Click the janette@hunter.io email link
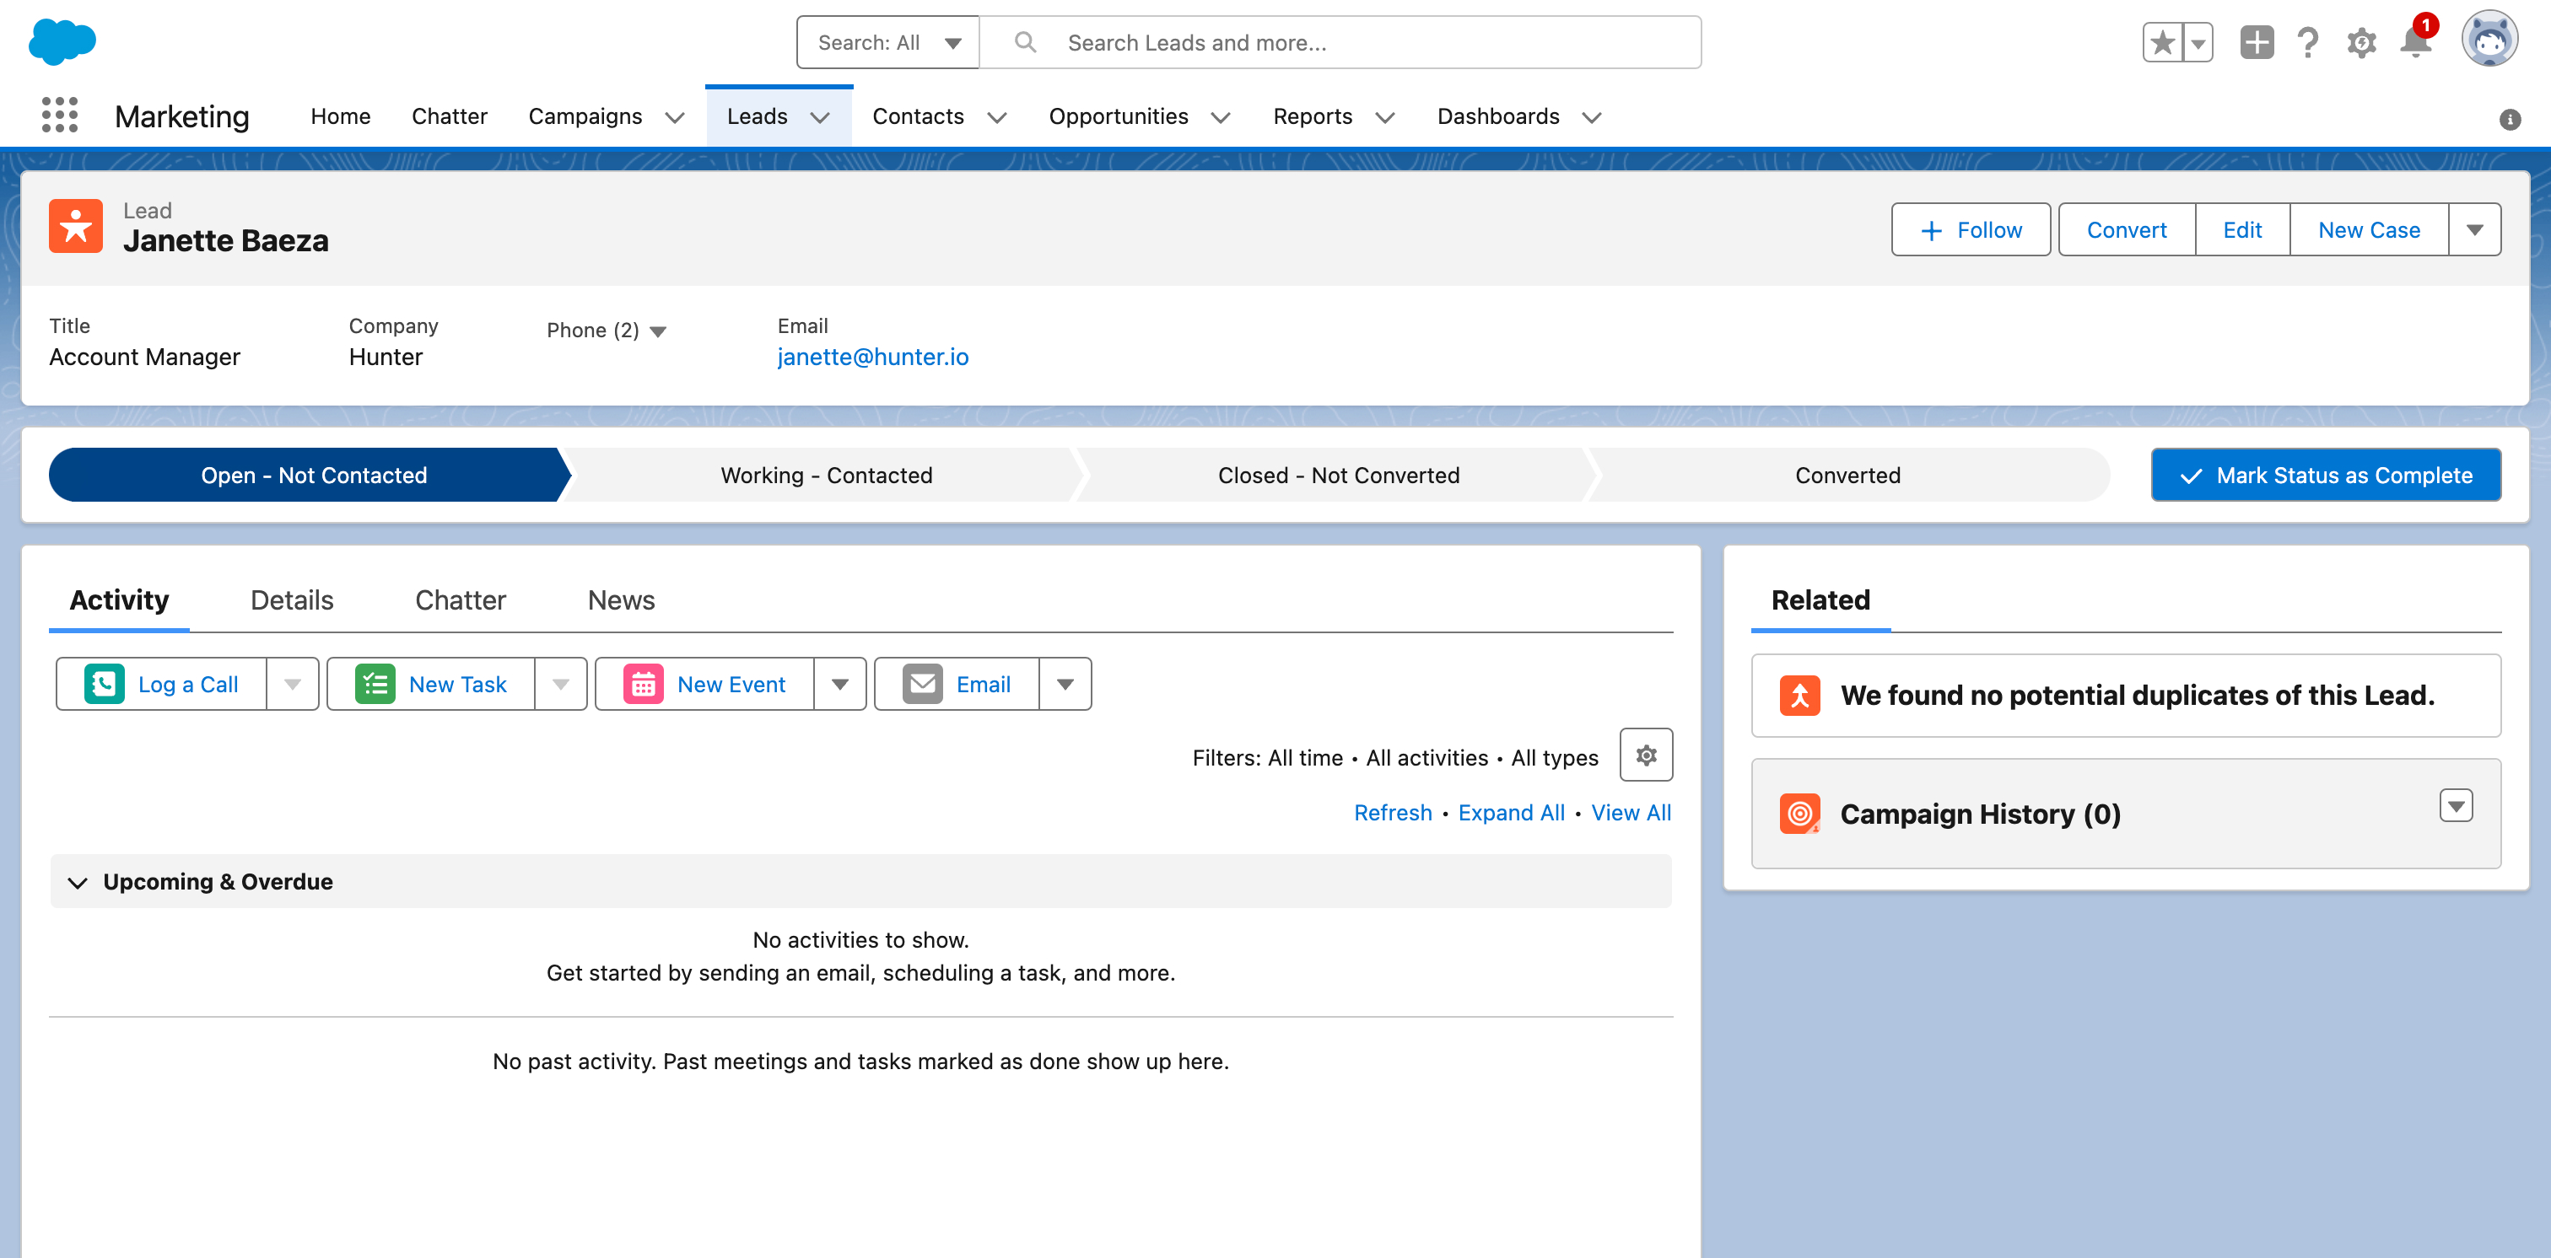 tap(872, 357)
